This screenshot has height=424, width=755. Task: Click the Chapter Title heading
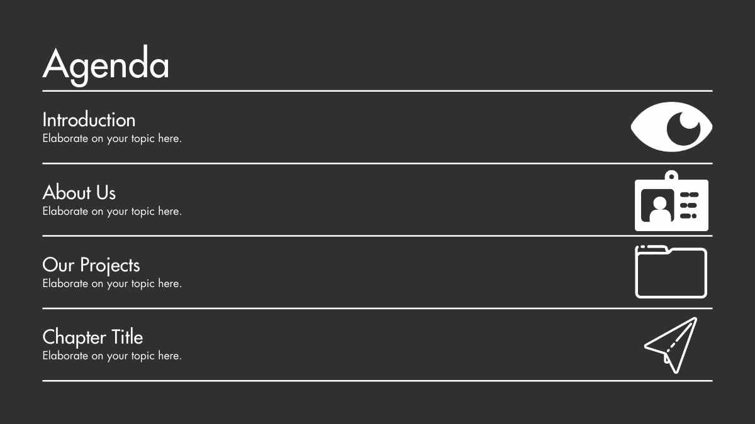pos(92,337)
